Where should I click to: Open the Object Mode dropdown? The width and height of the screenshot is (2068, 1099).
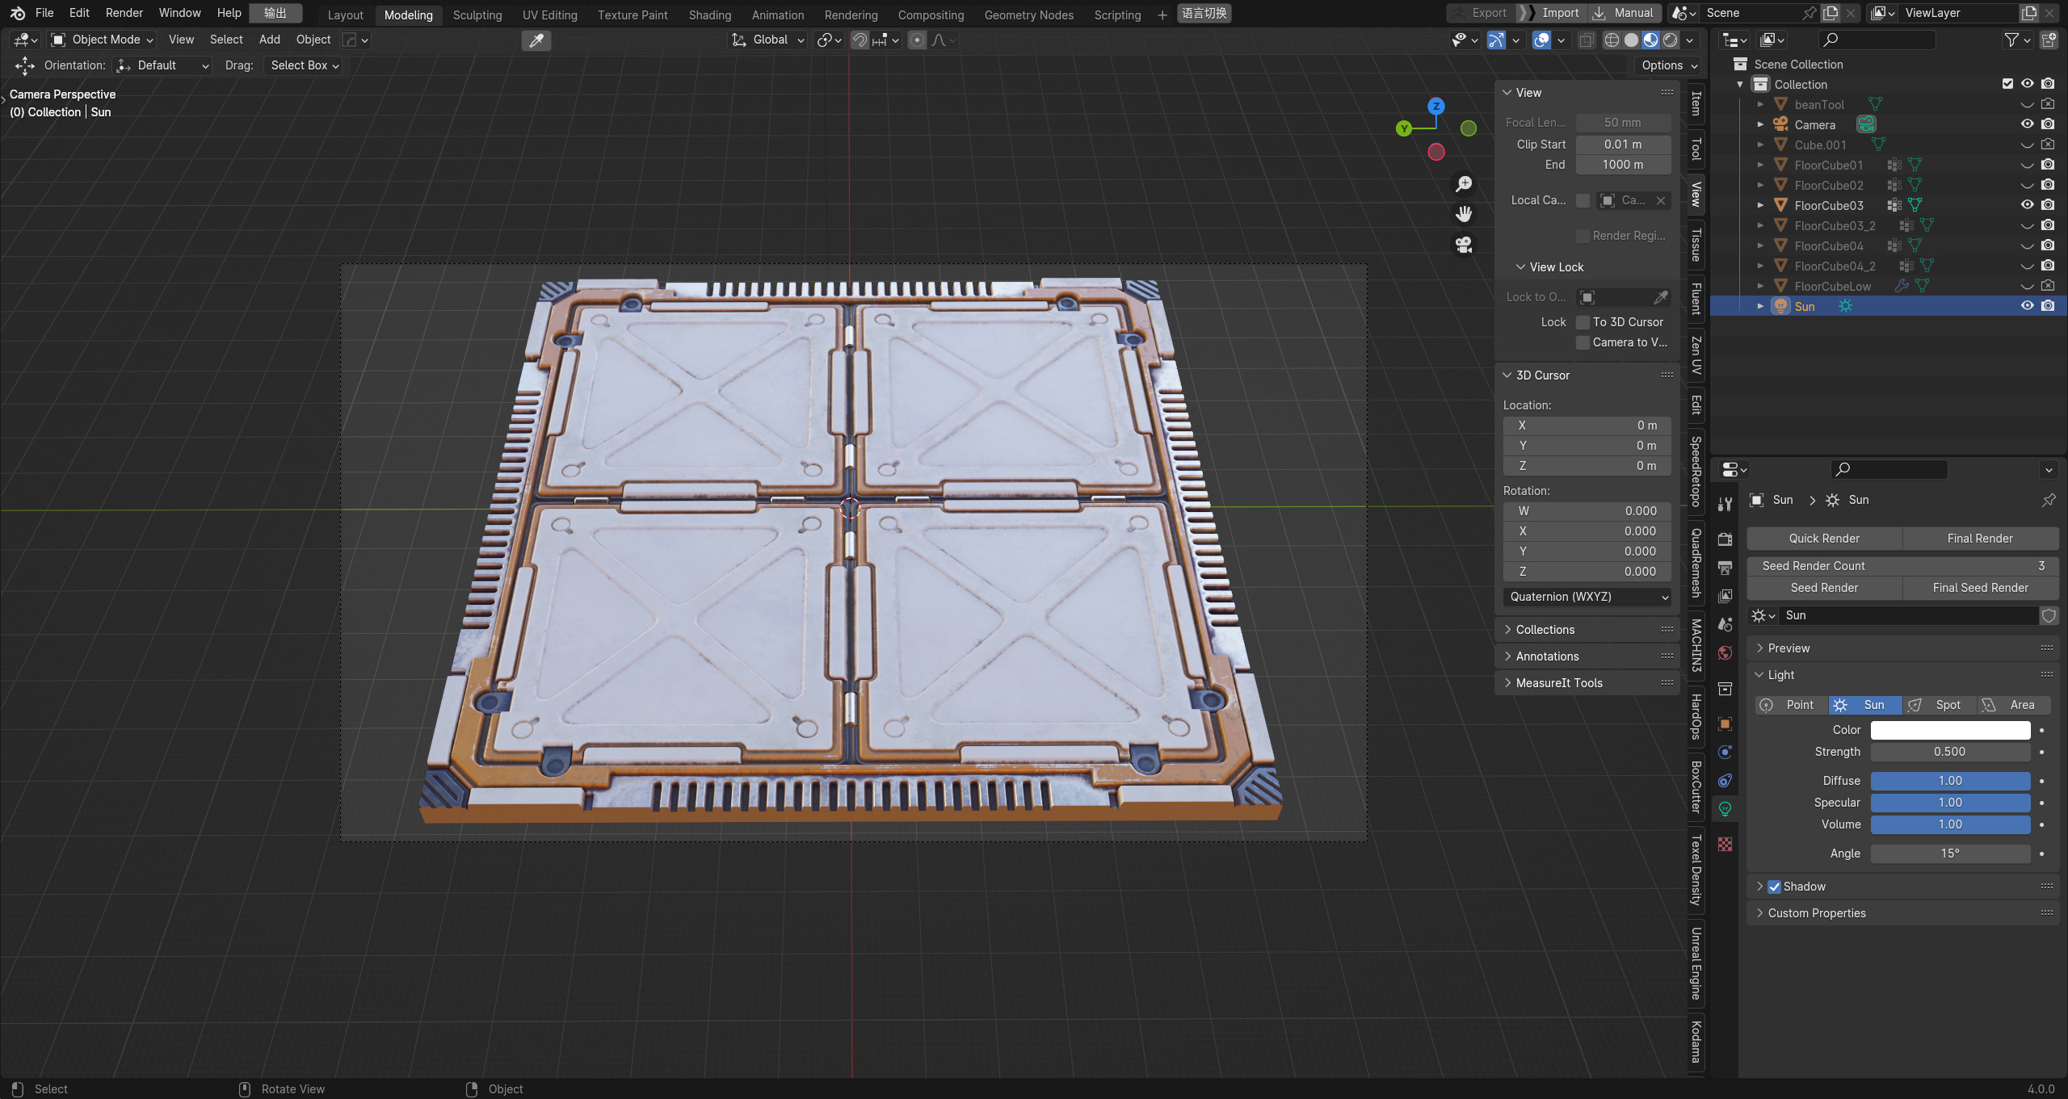(102, 40)
